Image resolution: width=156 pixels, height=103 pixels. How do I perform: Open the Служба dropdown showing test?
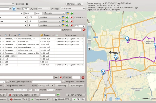tap(44, 9)
